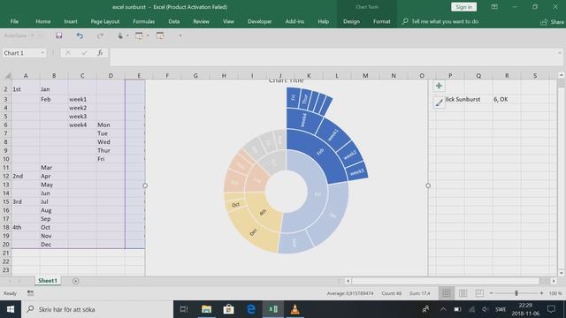Expand the formula bar chevron
Image resolution: width=566 pixels, height=318 pixels.
click(560, 53)
